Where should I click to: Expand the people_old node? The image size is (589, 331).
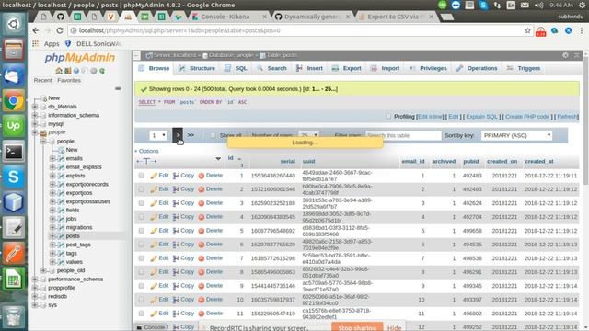pos(43,270)
